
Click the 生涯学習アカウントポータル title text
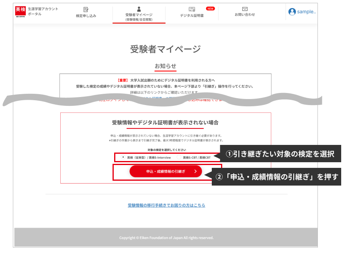click(x=43, y=11)
